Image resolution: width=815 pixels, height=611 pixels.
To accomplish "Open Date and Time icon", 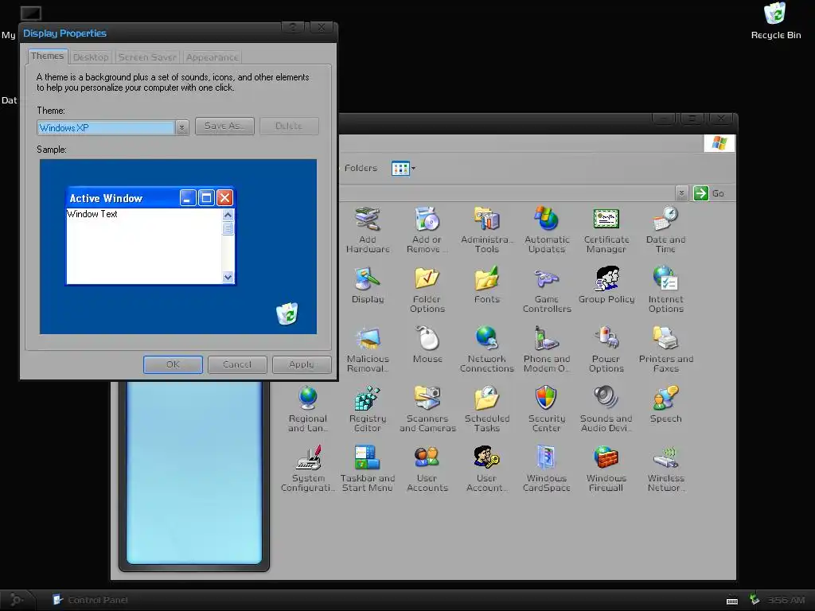I will click(666, 229).
